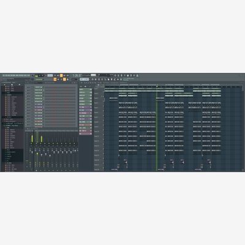
Task: Toggle Track 10 mute LED in playlist
Action: (x=104, y=135)
